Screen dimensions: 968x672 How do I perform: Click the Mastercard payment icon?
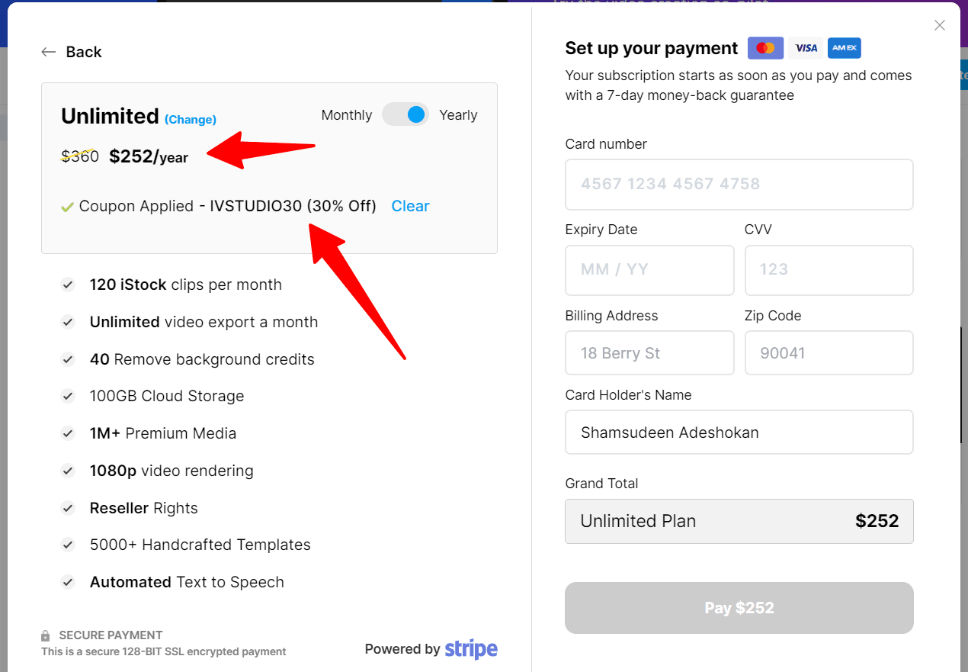(765, 47)
